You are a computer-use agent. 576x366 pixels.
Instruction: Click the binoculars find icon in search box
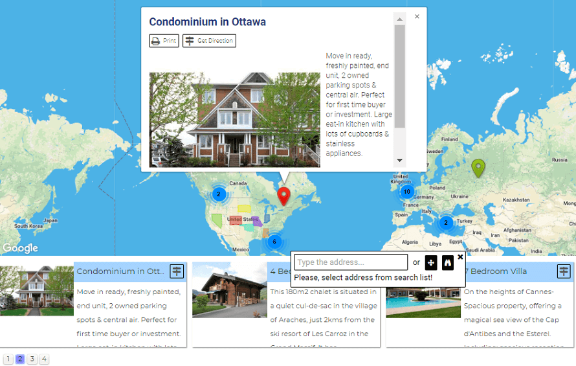(448, 262)
